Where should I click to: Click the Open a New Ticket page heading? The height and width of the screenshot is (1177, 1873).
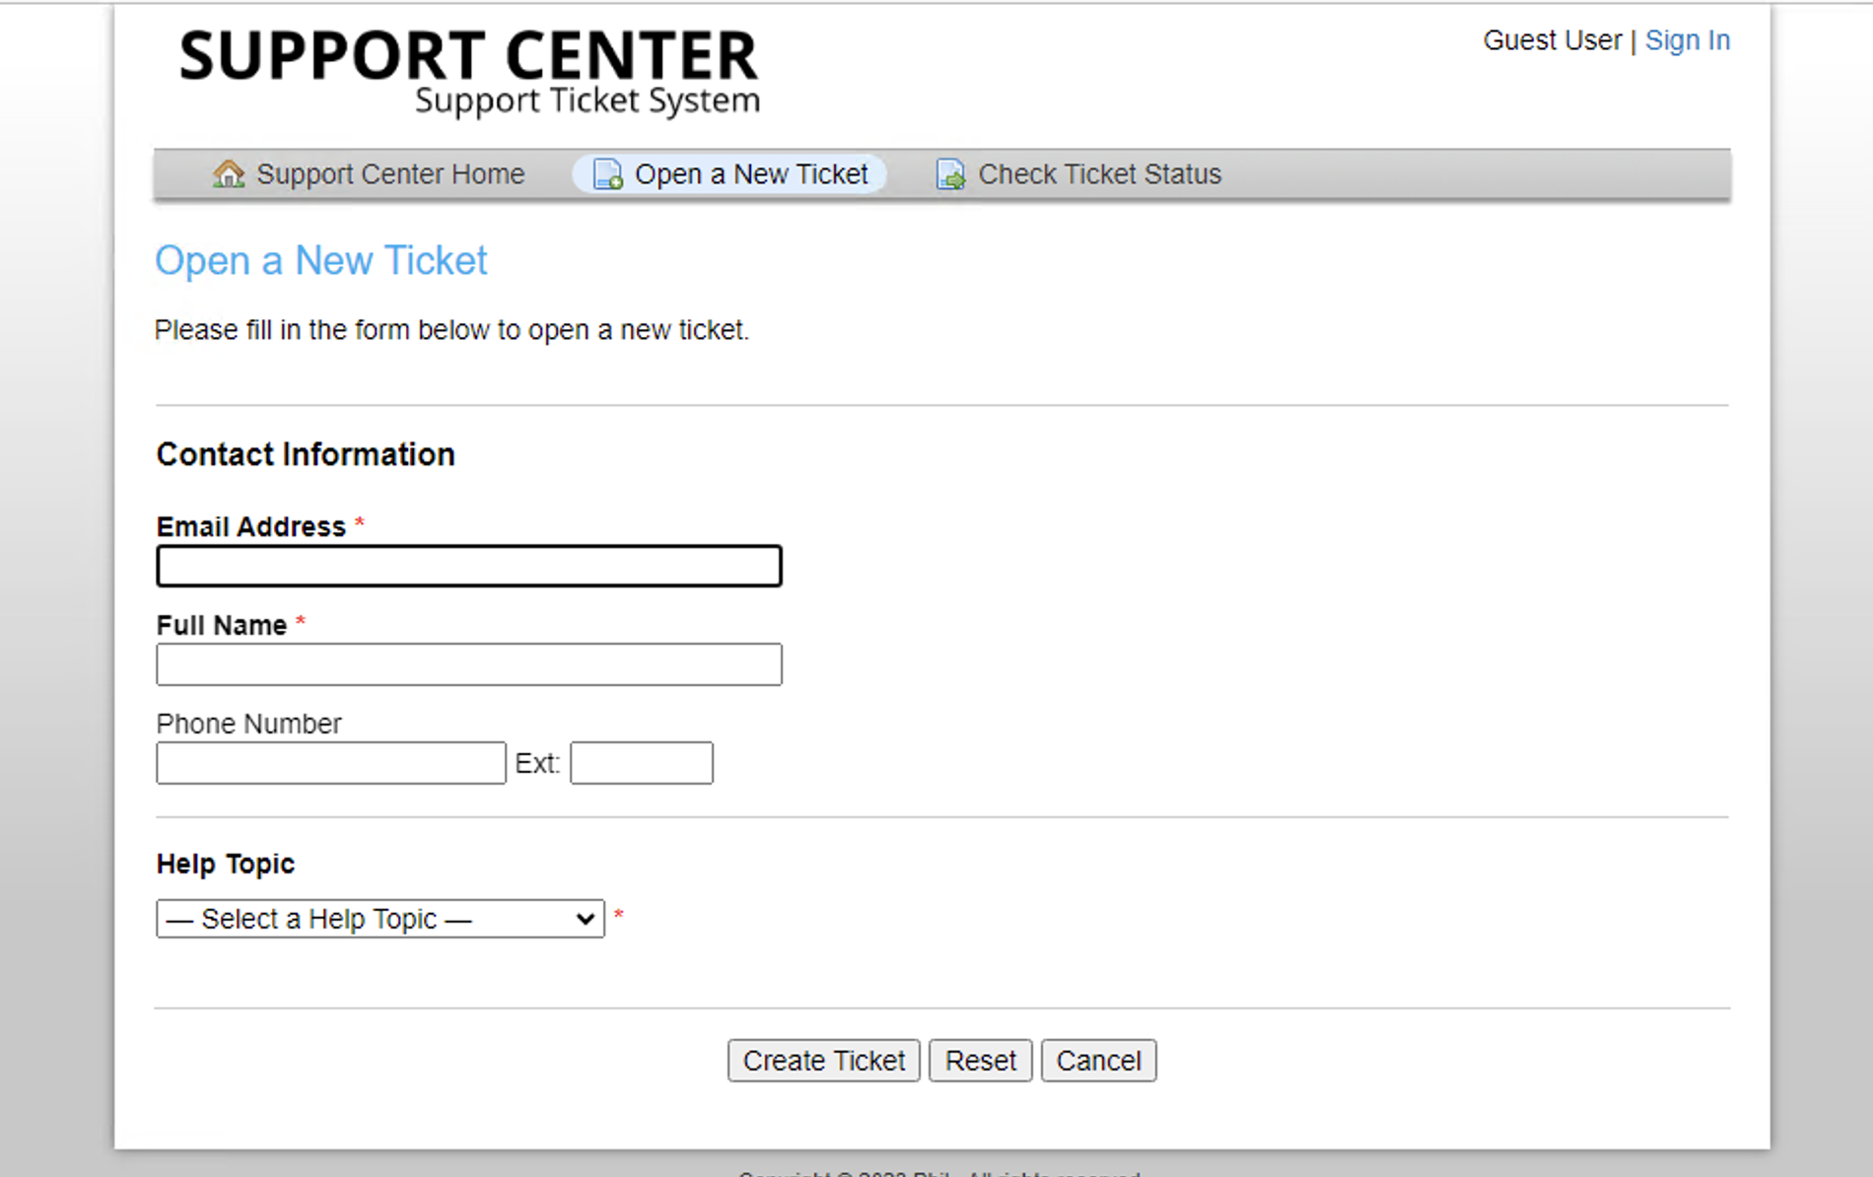coord(320,260)
